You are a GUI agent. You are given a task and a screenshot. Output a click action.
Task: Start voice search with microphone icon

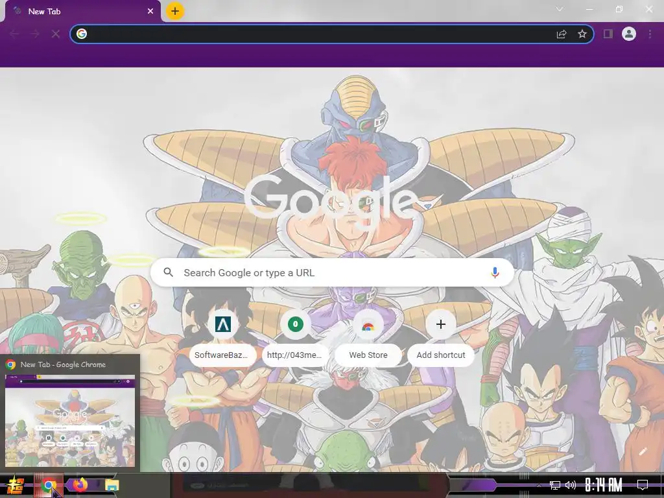coord(495,272)
